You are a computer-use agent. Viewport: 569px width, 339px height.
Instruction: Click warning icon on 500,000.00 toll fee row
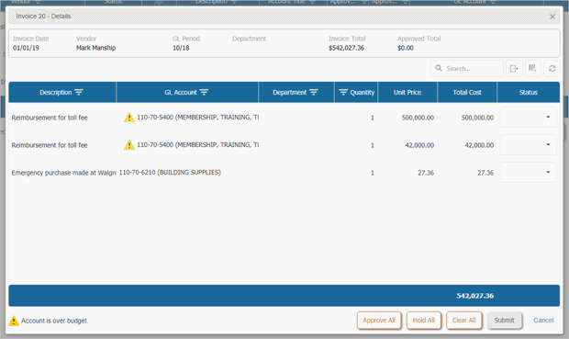click(x=129, y=118)
